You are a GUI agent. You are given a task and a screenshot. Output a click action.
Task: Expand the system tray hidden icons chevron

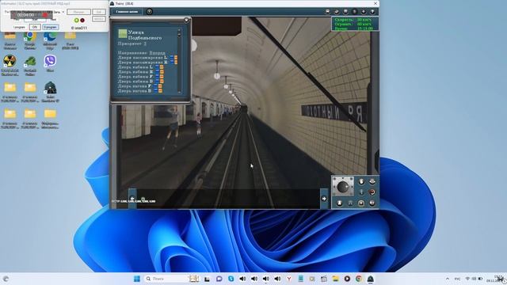448,279
